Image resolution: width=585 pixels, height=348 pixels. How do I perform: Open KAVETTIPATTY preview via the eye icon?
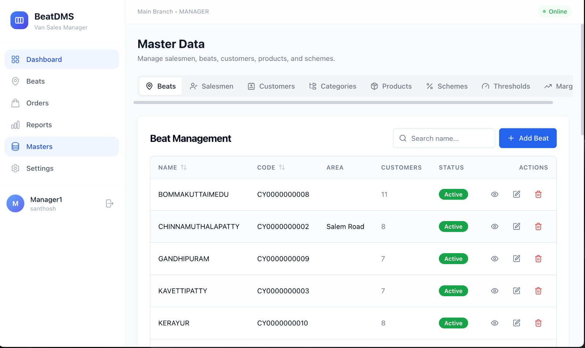494,291
